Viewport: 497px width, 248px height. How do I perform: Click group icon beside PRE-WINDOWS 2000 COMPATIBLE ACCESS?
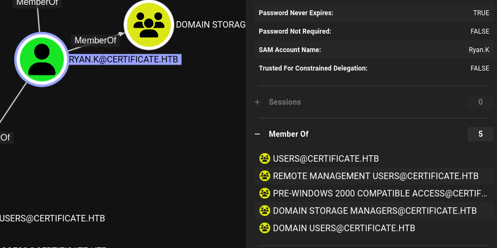(x=265, y=193)
